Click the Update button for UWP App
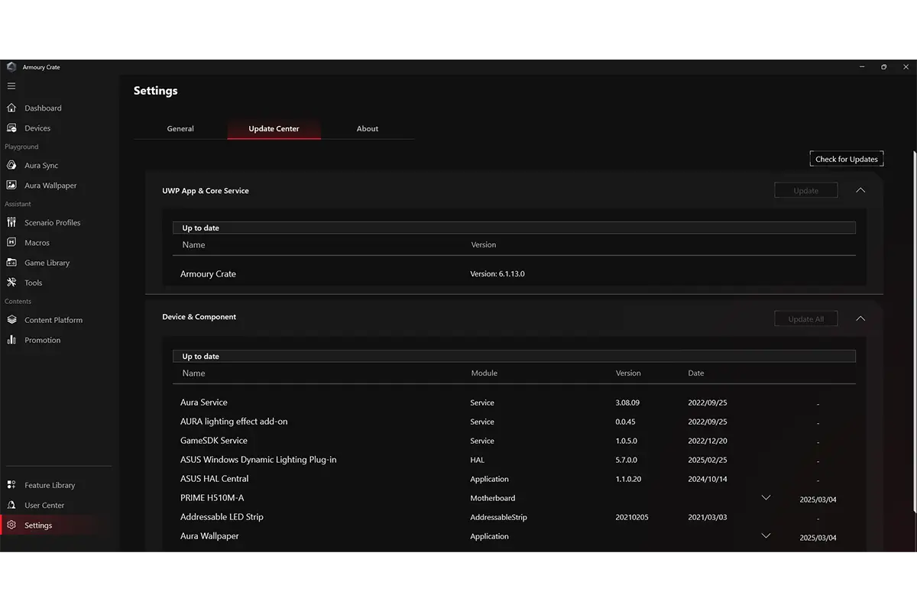This screenshot has width=917, height=611. (805, 190)
